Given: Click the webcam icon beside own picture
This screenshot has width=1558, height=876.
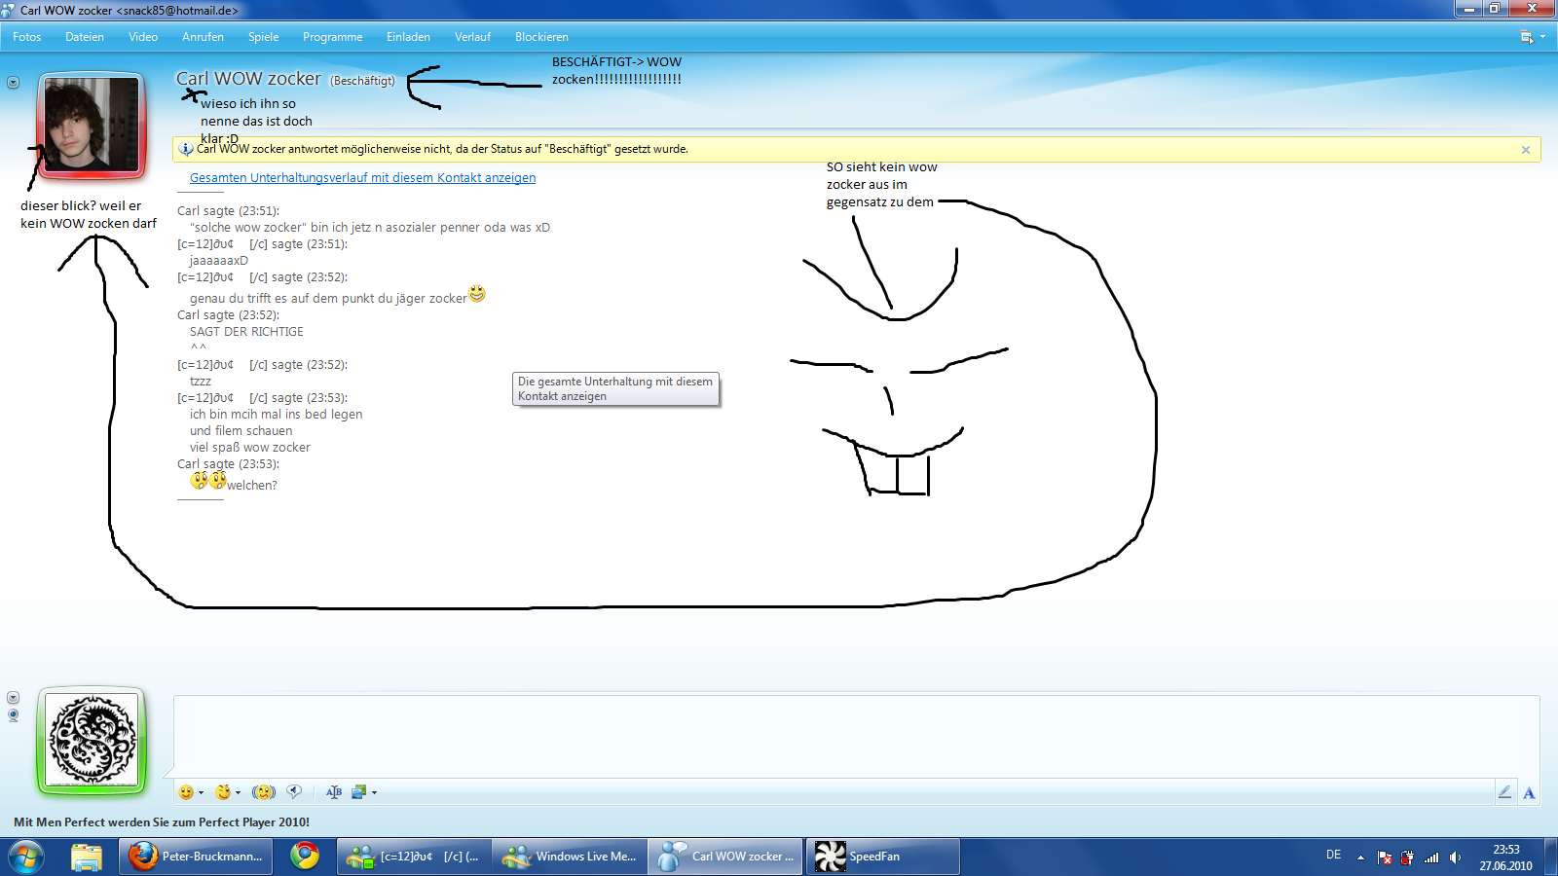Looking at the screenshot, I should click(13, 715).
